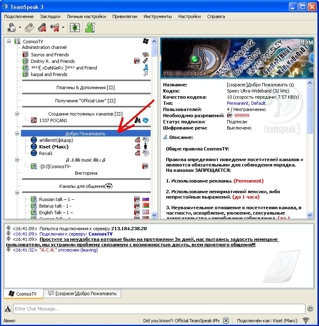Select the karpal and Friends channel
This screenshot has height=326, width=319.
(x=49, y=74)
